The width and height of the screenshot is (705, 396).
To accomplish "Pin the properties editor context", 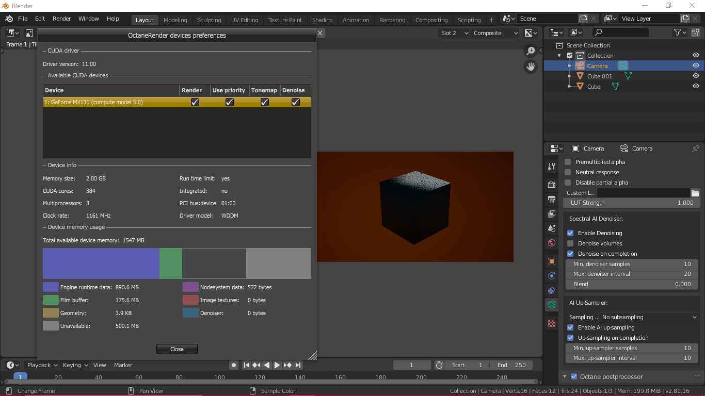I will point(695,148).
